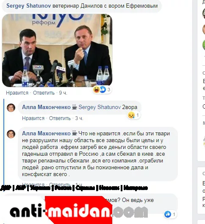Open Алла Махонченко avatar on long reply

pyautogui.click(x=11, y=134)
